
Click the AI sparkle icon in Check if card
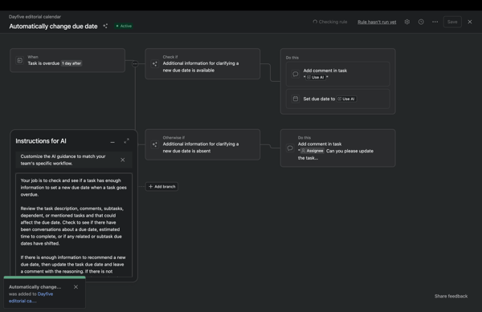click(x=154, y=64)
